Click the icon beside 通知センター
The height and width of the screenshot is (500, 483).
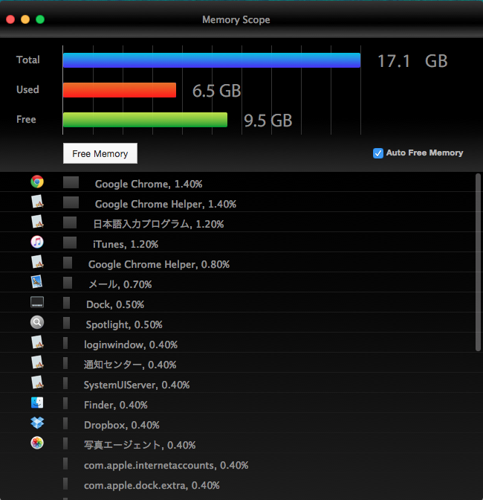[37, 362]
